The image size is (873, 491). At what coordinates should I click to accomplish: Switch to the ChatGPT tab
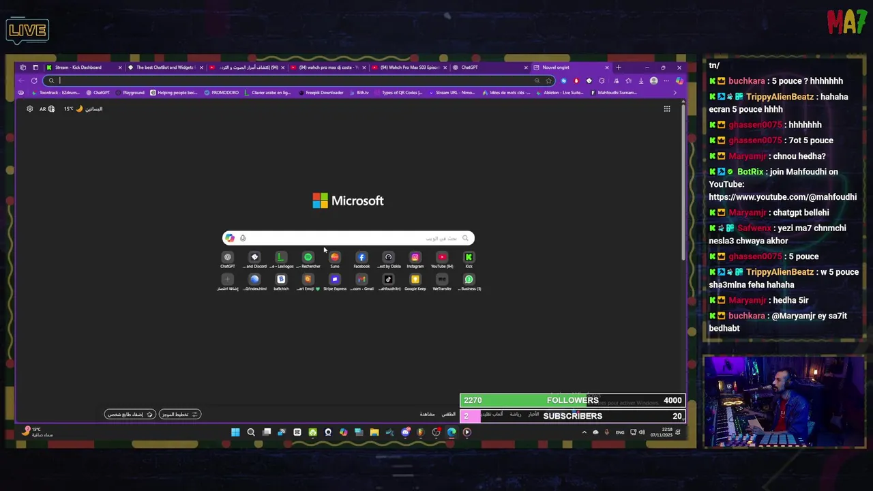click(x=489, y=68)
